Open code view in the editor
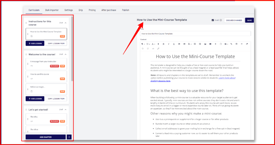 (153, 49)
